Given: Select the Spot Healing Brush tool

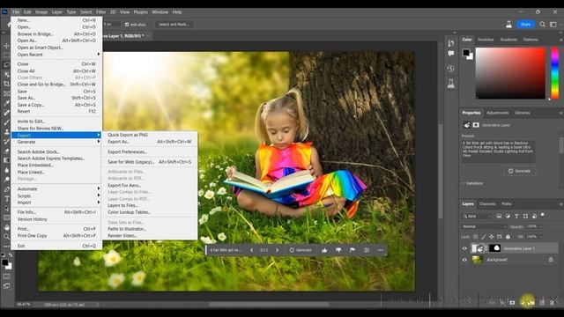Looking at the screenshot, I should [6, 113].
